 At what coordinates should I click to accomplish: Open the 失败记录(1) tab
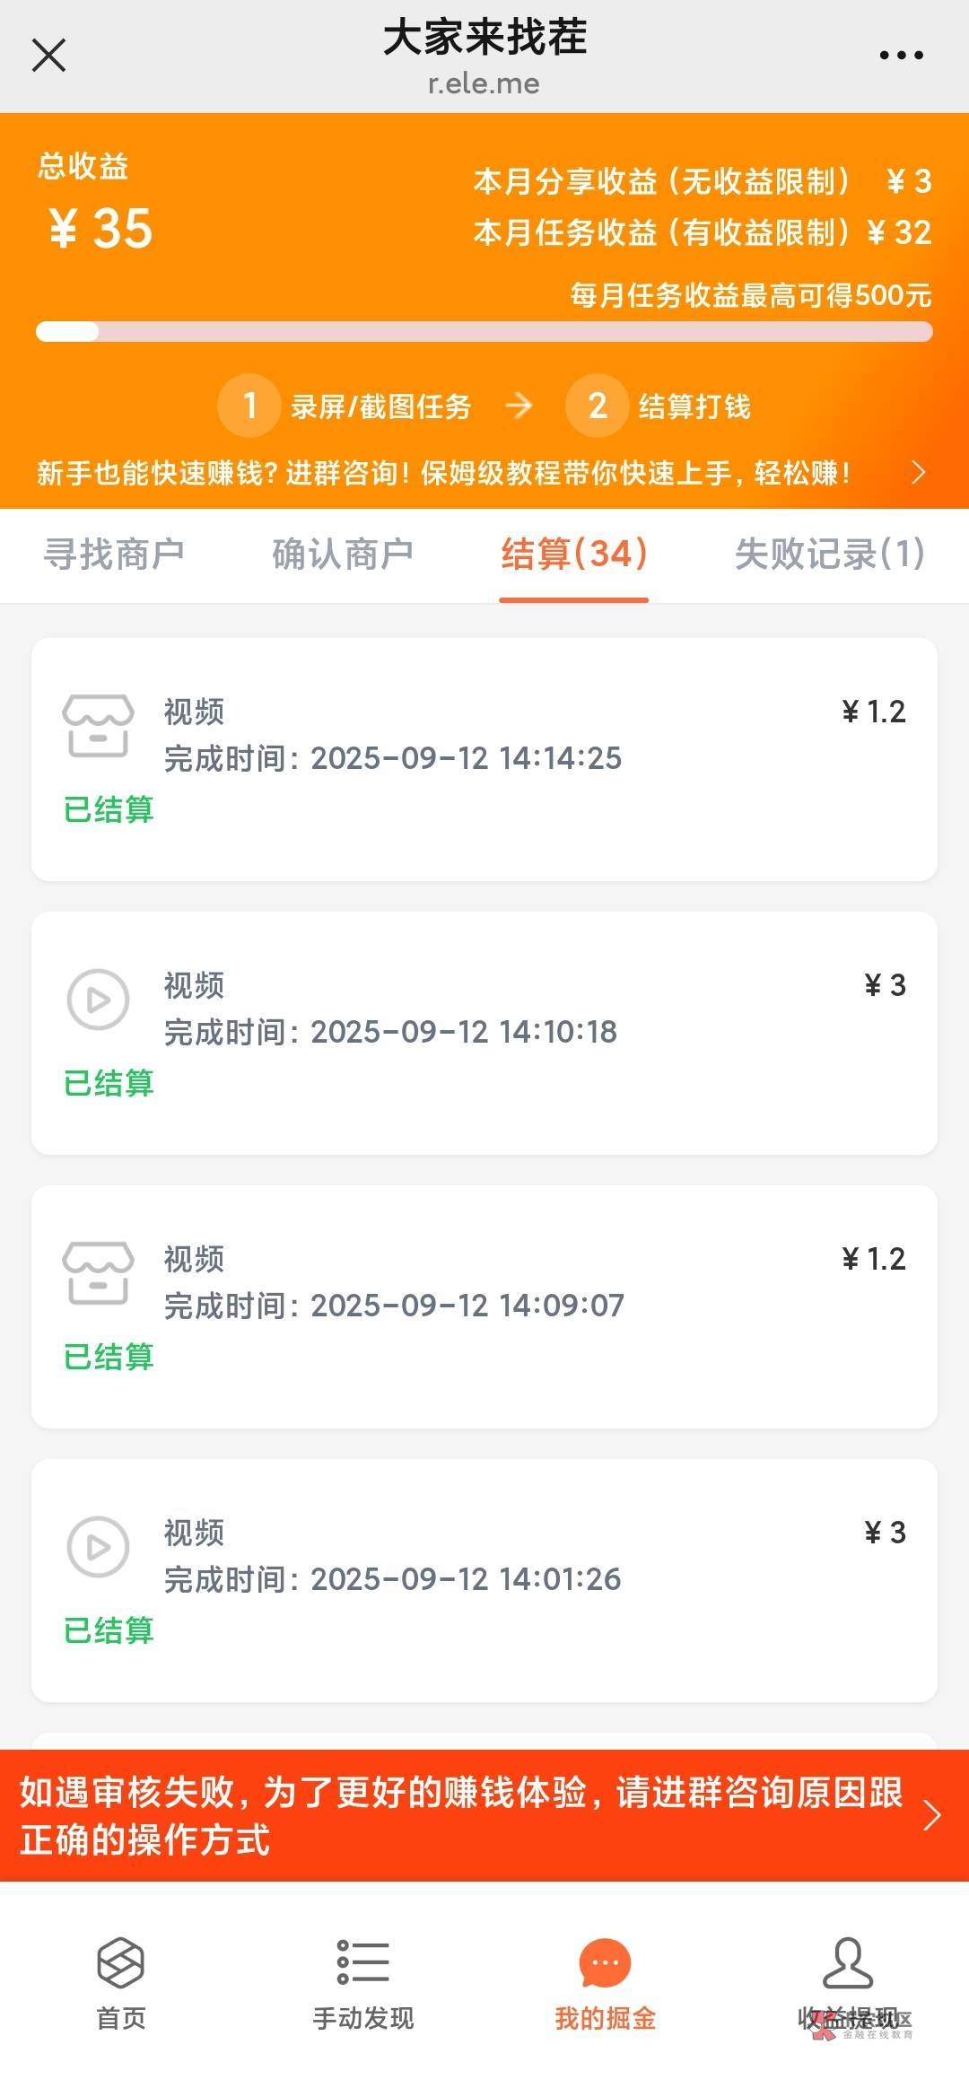coord(829,554)
